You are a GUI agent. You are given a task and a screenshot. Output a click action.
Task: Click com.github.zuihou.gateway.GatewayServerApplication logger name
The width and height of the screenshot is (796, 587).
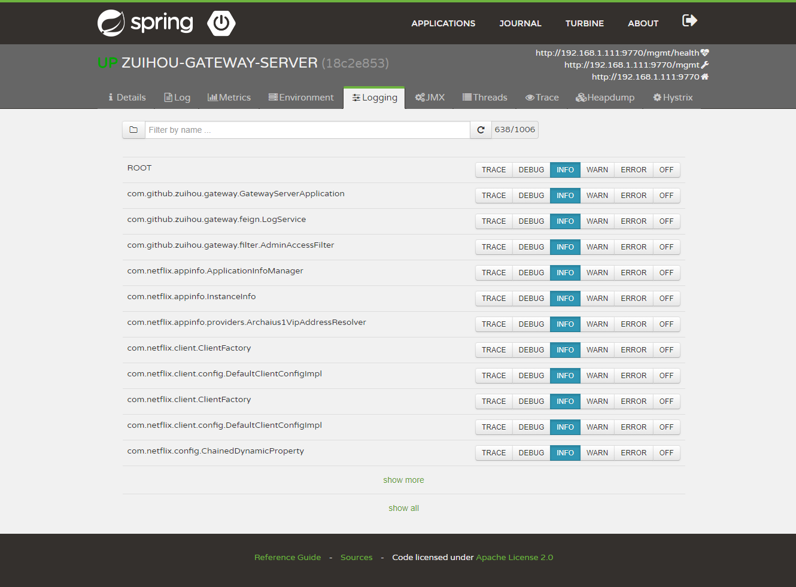tap(236, 194)
